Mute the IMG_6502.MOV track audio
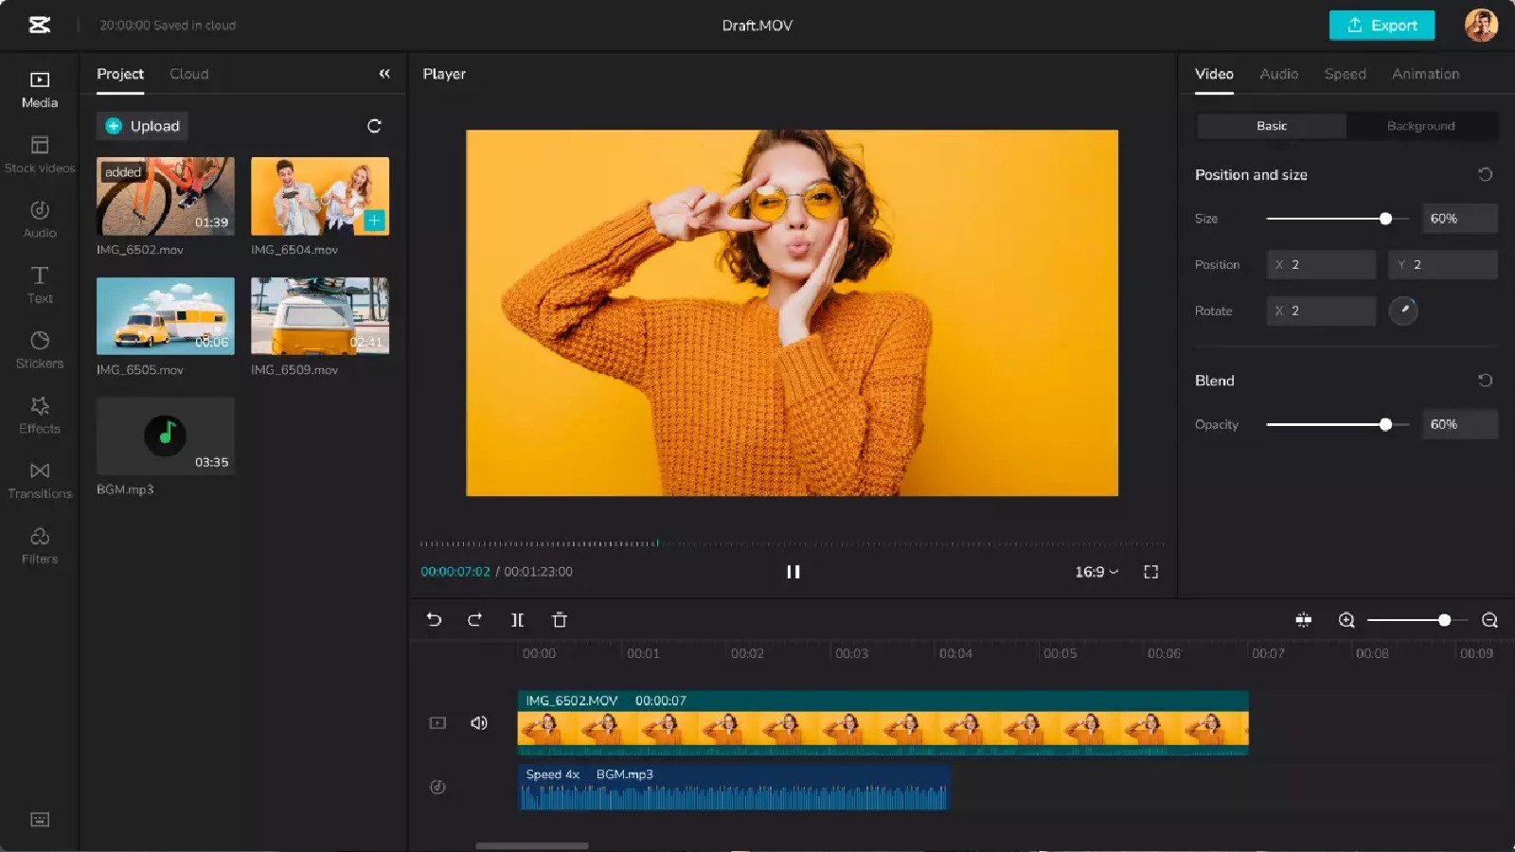1515x852 pixels. tap(479, 722)
